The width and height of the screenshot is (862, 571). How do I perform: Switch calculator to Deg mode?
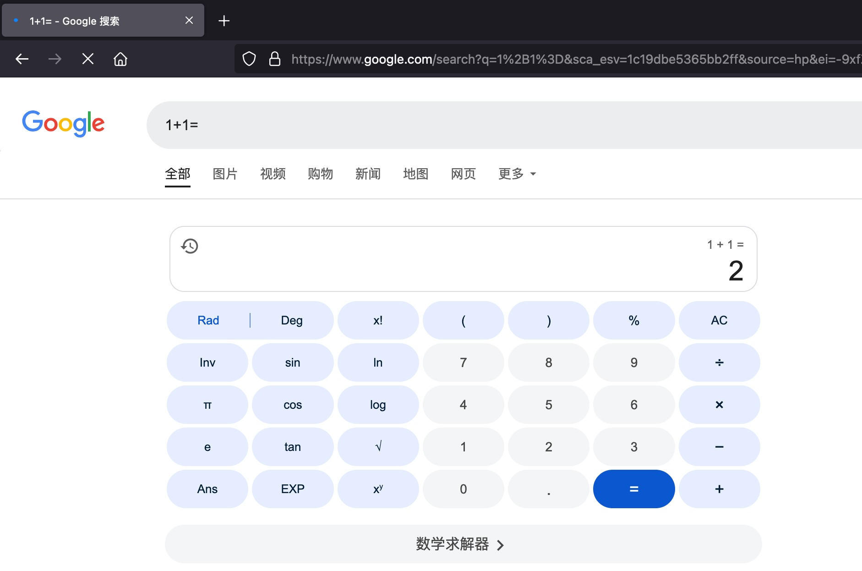pos(292,320)
